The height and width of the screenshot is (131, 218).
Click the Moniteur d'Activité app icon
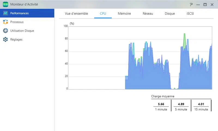point(5,4)
